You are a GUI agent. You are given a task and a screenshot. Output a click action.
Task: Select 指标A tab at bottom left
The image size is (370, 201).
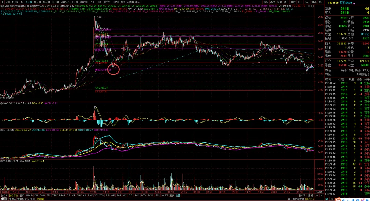coord(4,195)
